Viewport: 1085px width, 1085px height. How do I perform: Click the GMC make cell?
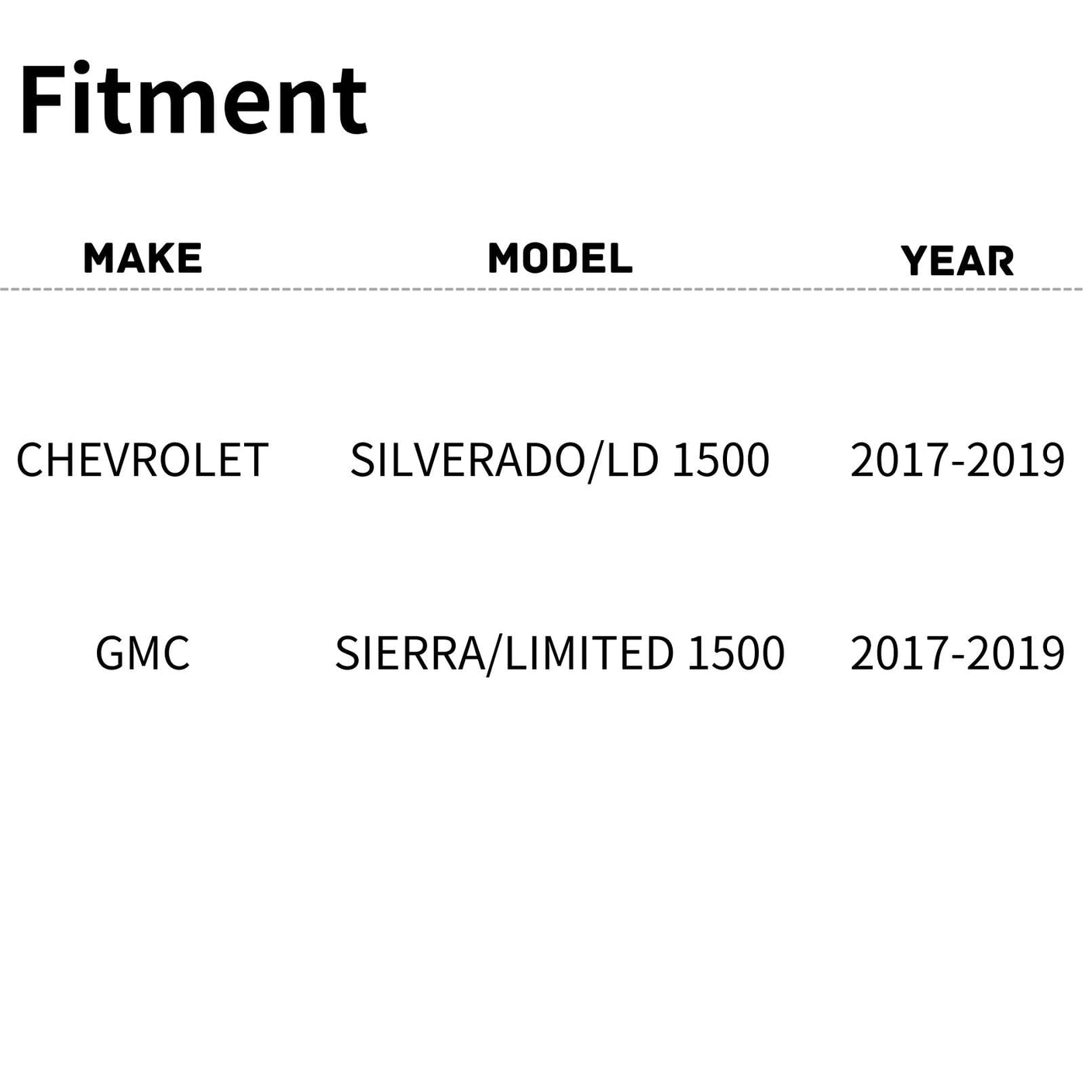pyautogui.click(x=143, y=653)
